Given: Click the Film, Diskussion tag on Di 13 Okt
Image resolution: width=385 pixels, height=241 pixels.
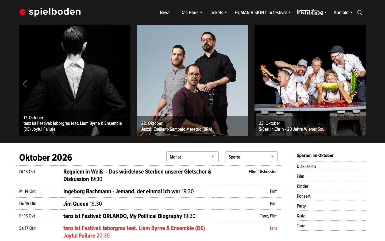Looking at the screenshot, I should tap(263, 172).
